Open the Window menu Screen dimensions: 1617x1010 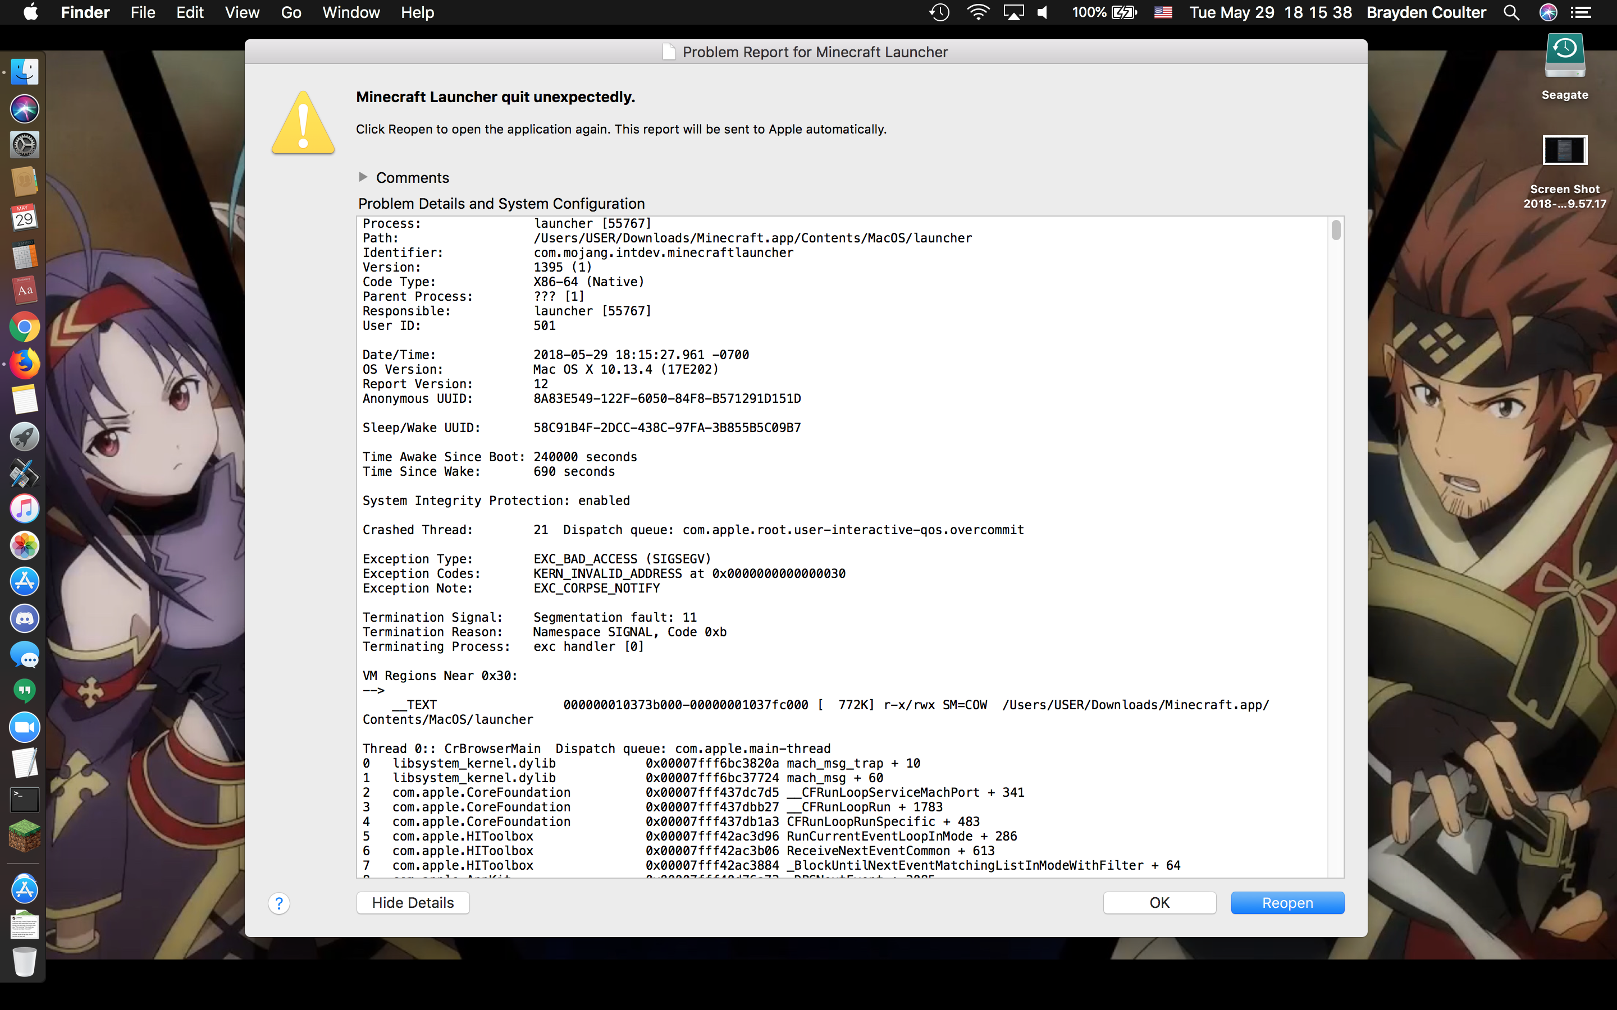tap(351, 12)
